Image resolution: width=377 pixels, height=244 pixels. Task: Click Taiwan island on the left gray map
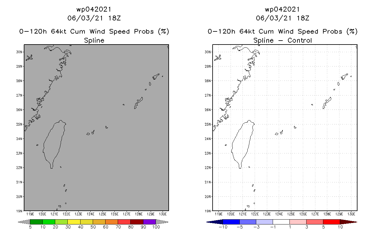pos(54,143)
